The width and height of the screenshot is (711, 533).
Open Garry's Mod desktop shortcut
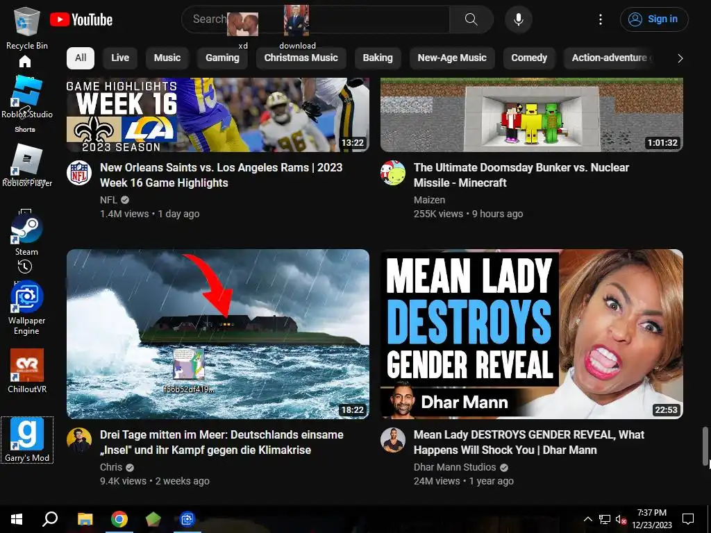point(27,440)
